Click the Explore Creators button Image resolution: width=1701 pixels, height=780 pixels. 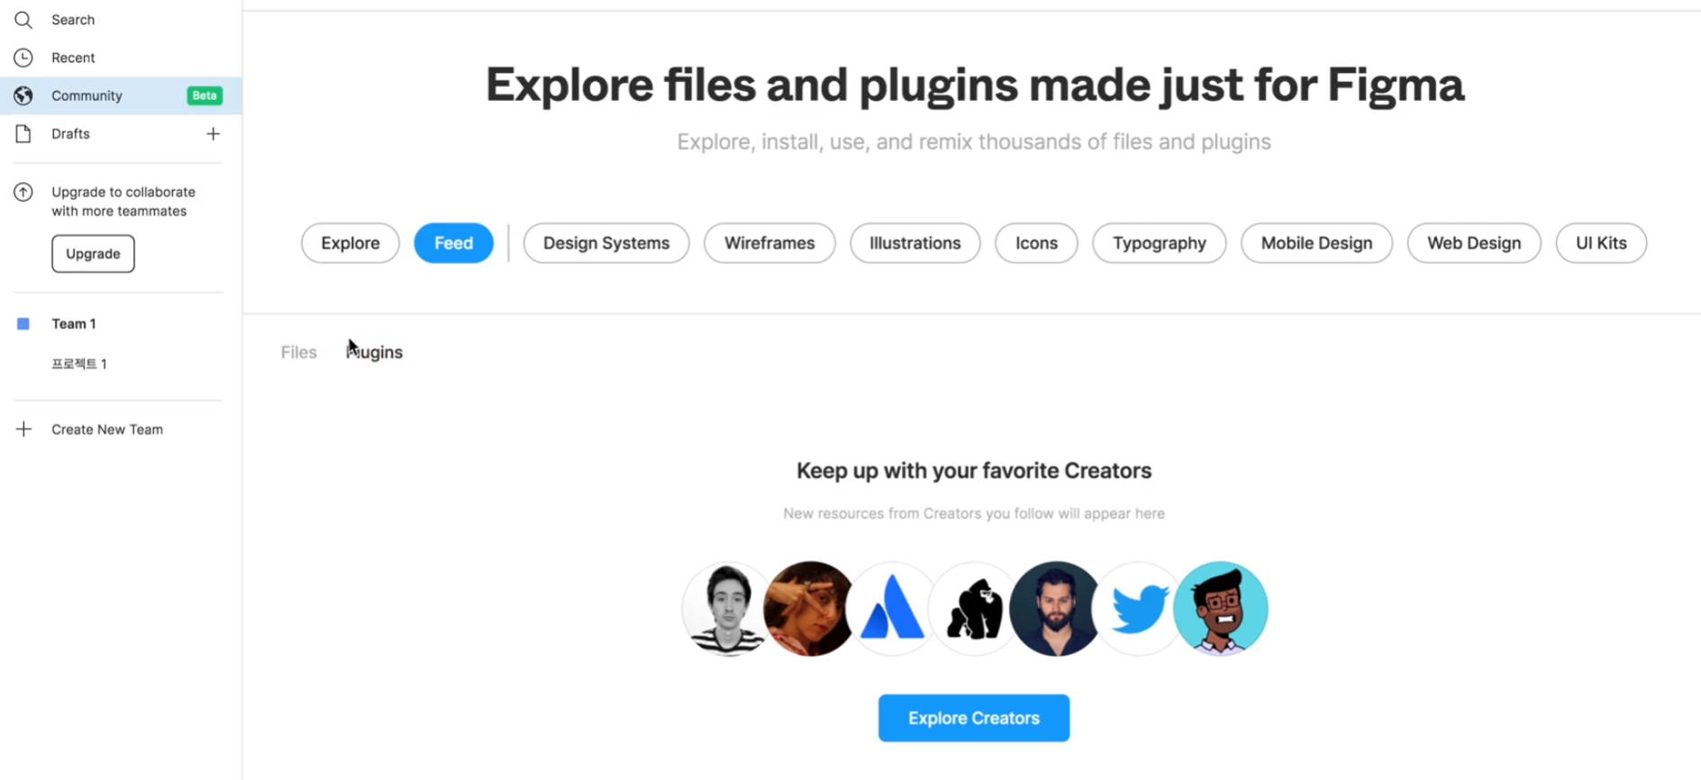click(974, 718)
